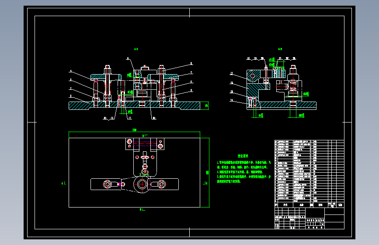379x245 pixels.
Task: Click the 名称 column header in parts list
Action: (302, 205)
